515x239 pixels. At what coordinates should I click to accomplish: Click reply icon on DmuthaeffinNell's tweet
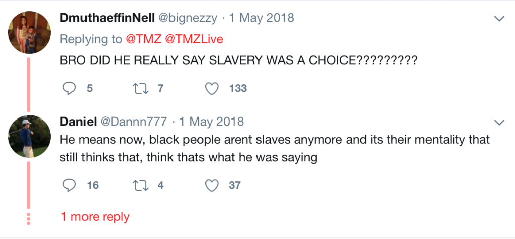[x=69, y=88]
